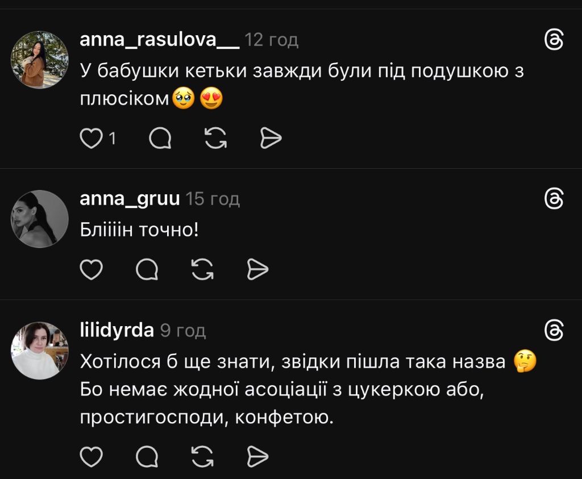Image resolution: width=582 pixels, height=479 pixels.
Task: Reply to anna_rasulova__'s comment
Action: (x=160, y=138)
